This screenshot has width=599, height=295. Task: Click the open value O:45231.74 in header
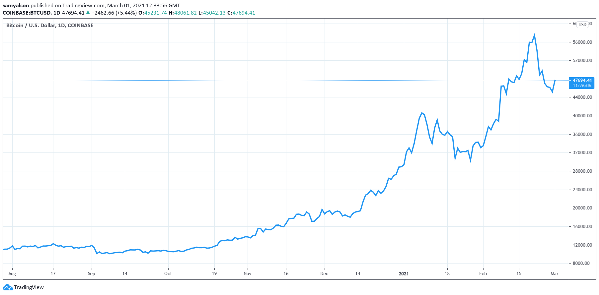pyautogui.click(x=153, y=13)
